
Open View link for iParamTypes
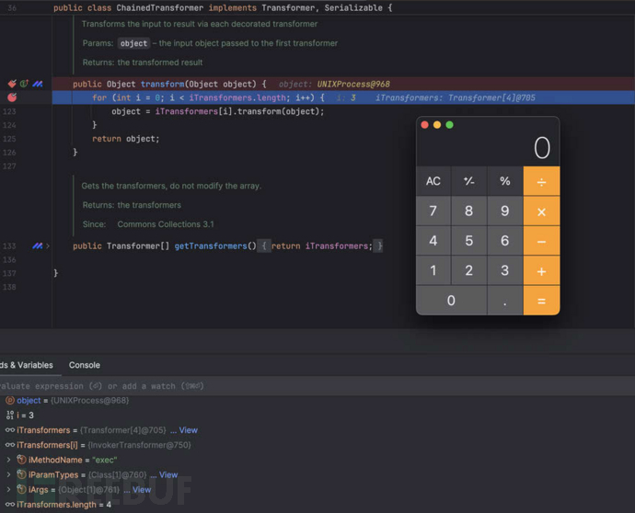coord(167,475)
